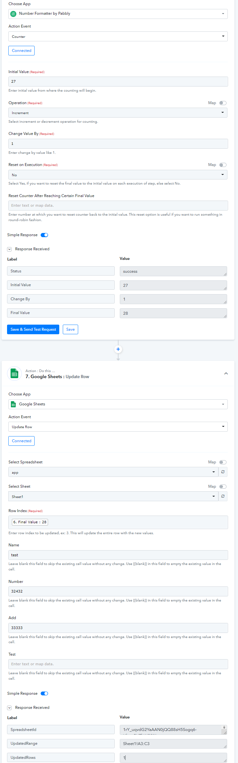Click response value field showing 27
The width and height of the screenshot is (238, 763).
coord(173,285)
